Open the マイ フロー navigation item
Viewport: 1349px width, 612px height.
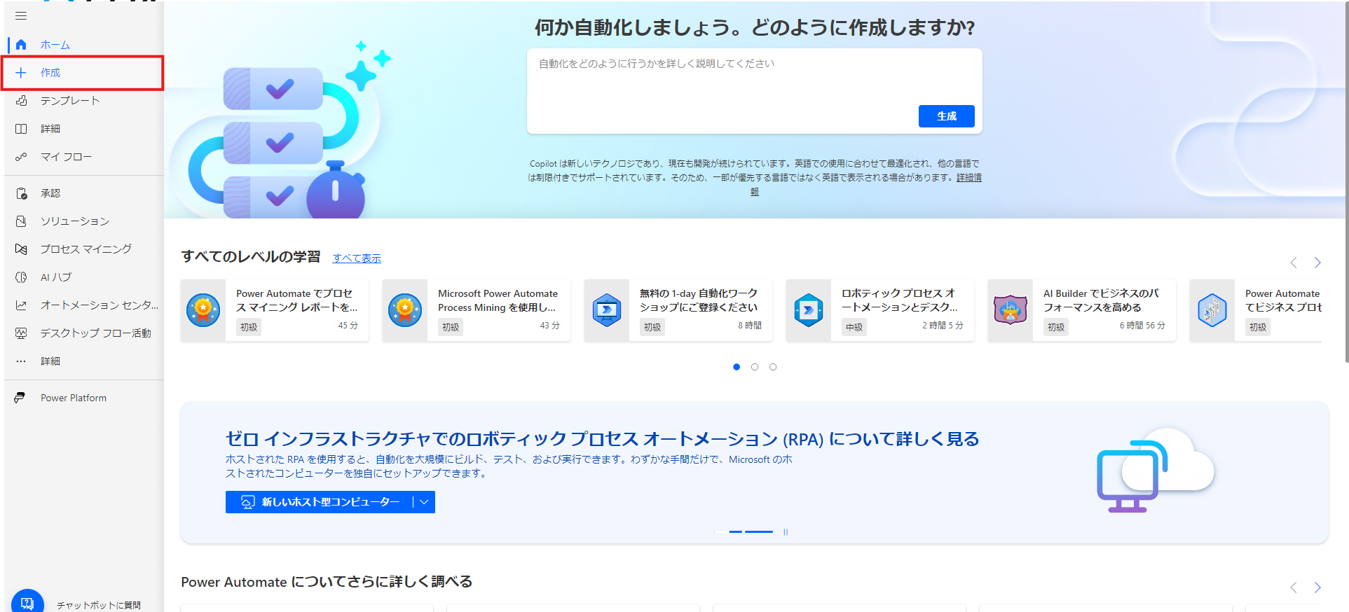coord(83,157)
